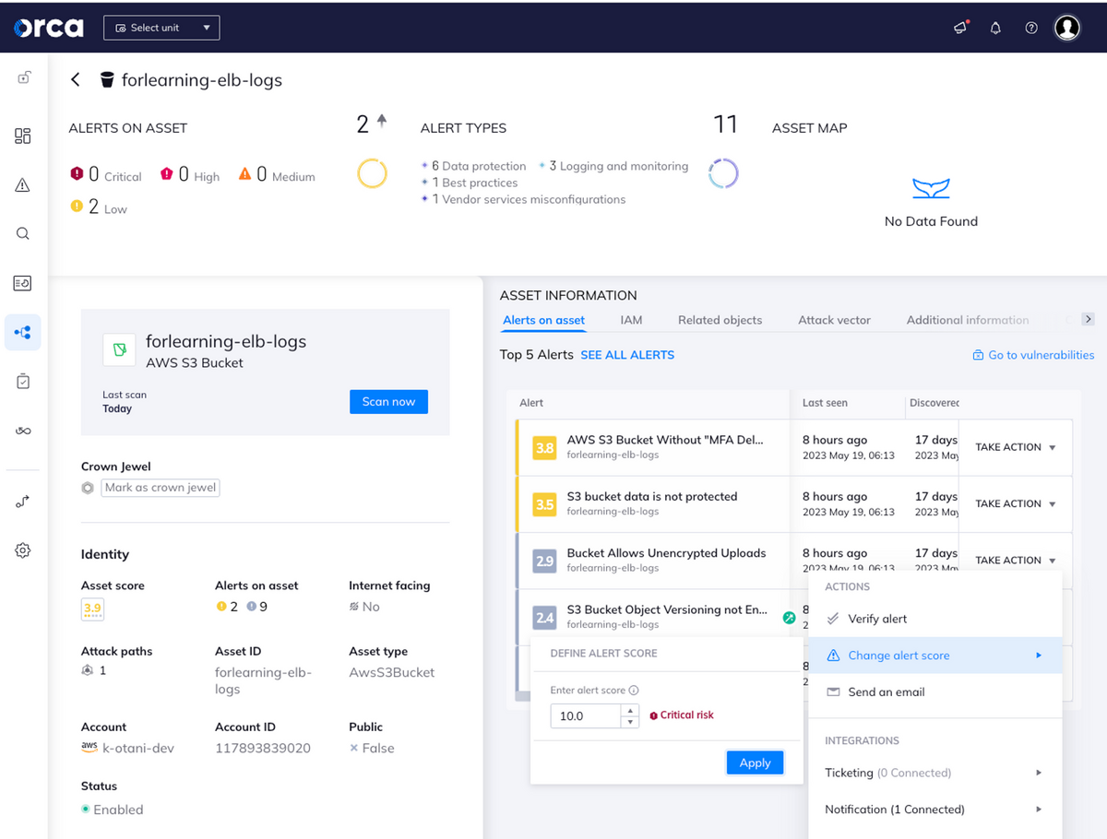Click the Critical alerts red icon
The image size is (1107, 839).
(77, 173)
